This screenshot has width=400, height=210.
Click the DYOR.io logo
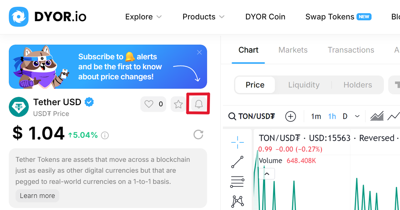48,17
